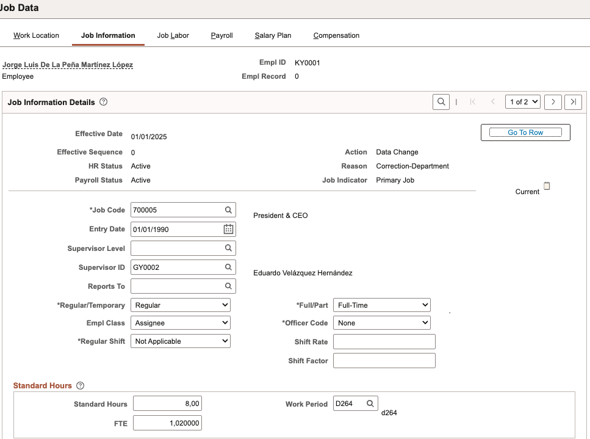The width and height of the screenshot is (590, 439).
Task: Open the Job Code lookup magnifier
Action: pyautogui.click(x=228, y=210)
